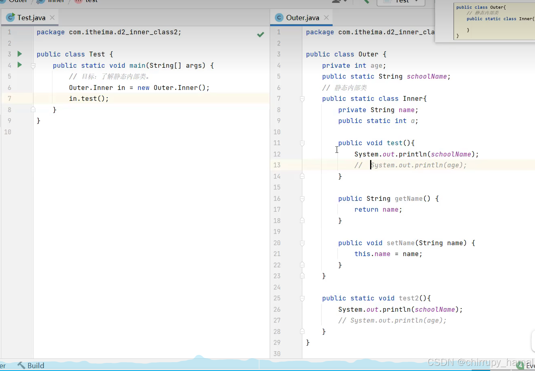The width and height of the screenshot is (535, 371).
Task: Click the 'public static void test2(){' header
Action: coord(377,298)
